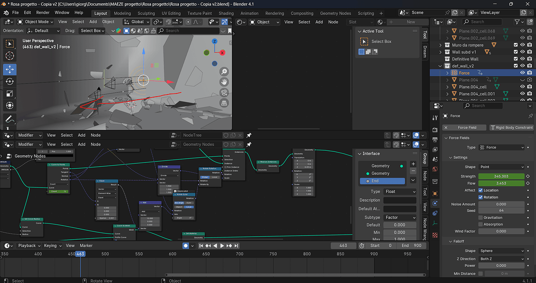Open the Render properties tab icon
Viewport: 536px width, 283px height.
point(435,130)
